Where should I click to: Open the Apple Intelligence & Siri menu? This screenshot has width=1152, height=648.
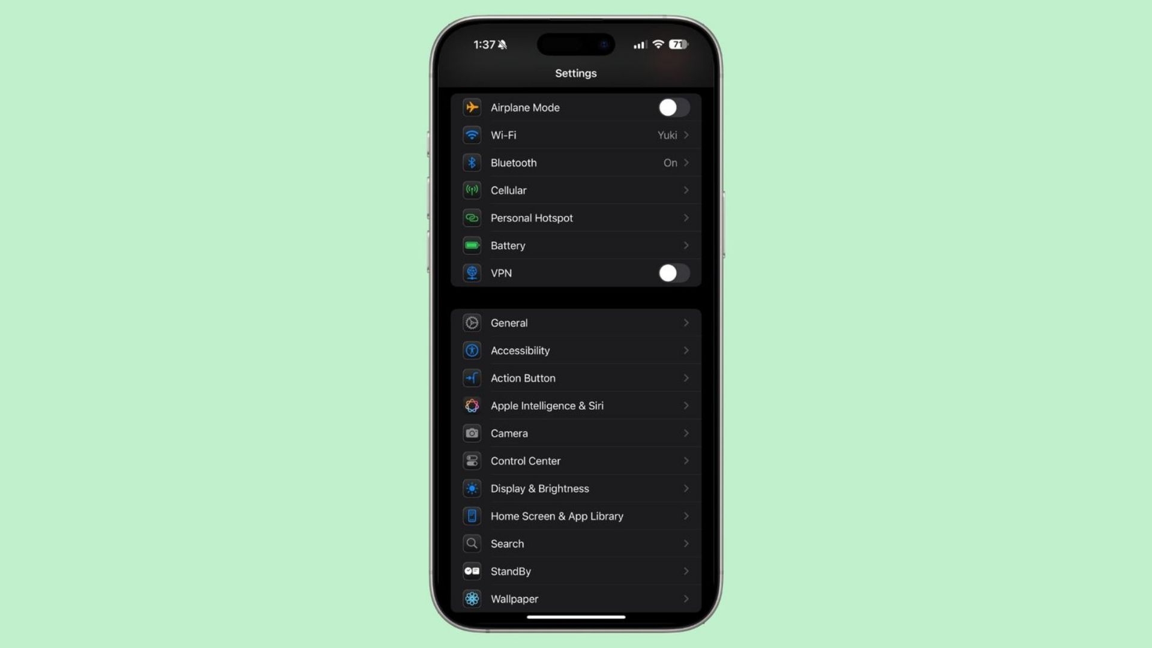576,405
